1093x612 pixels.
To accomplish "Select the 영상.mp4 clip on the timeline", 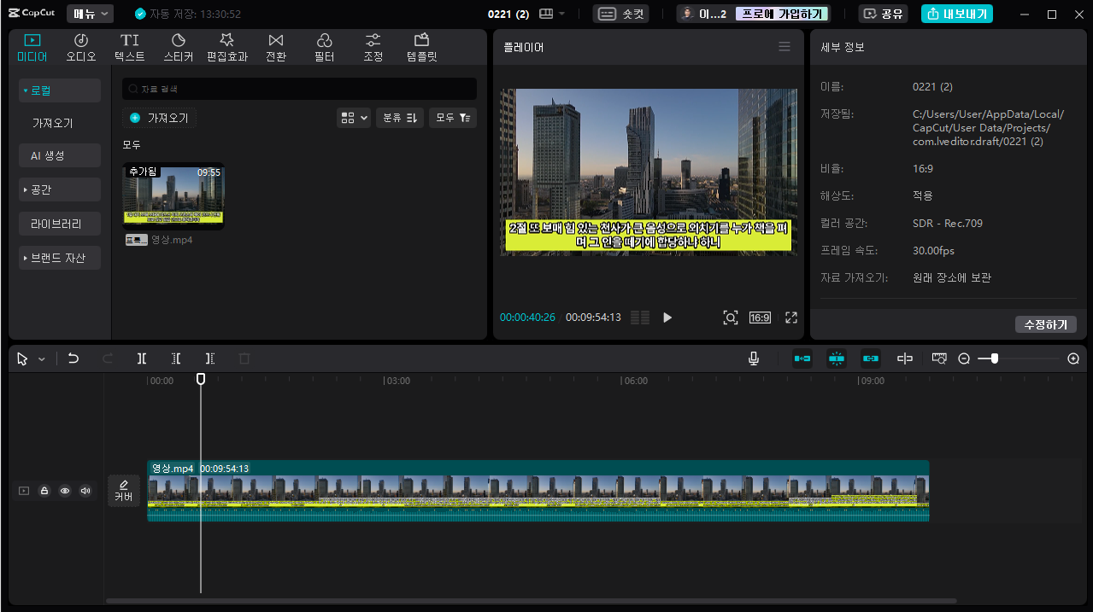I will (538, 491).
